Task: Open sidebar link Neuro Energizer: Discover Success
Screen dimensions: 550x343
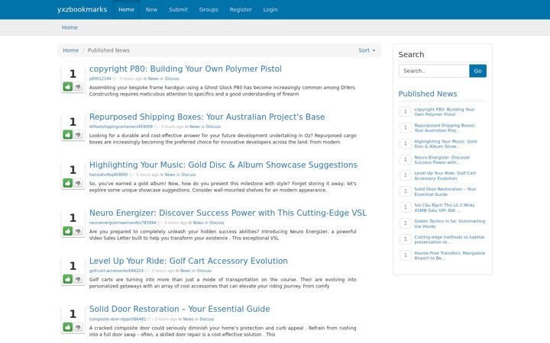Action: 442,160
